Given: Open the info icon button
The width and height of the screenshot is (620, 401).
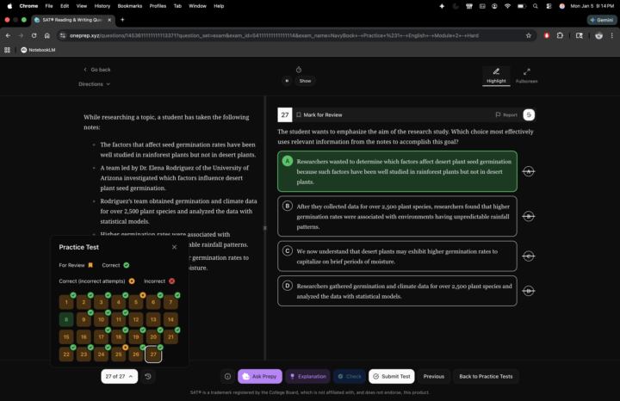Looking at the screenshot, I should click(x=227, y=377).
